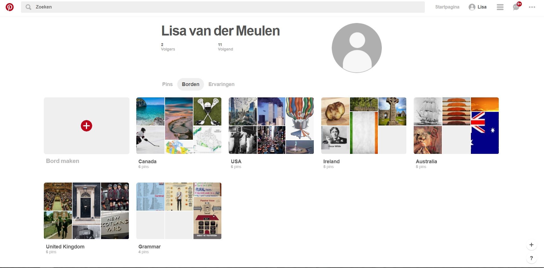Switch to the Pins tab
Image resolution: width=544 pixels, height=268 pixels.
(x=167, y=84)
